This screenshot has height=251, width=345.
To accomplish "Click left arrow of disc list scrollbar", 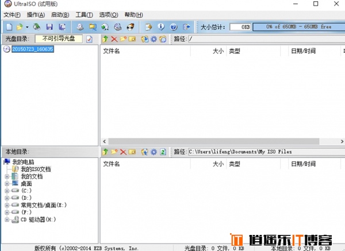I will 105,141.
